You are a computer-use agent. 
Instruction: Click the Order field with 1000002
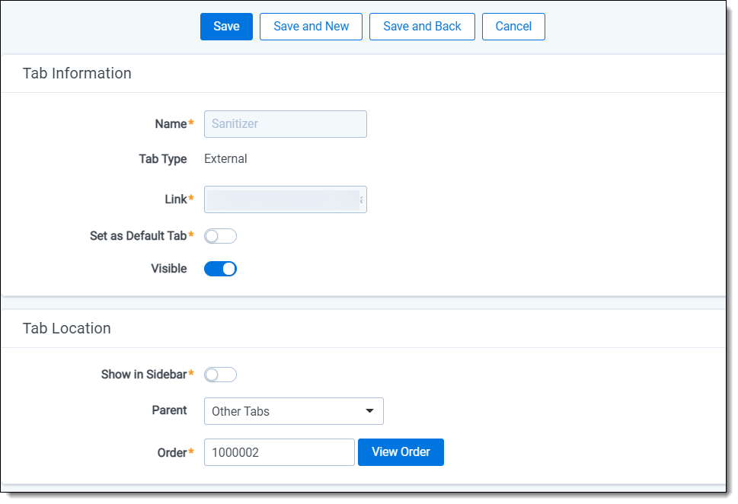(279, 452)
